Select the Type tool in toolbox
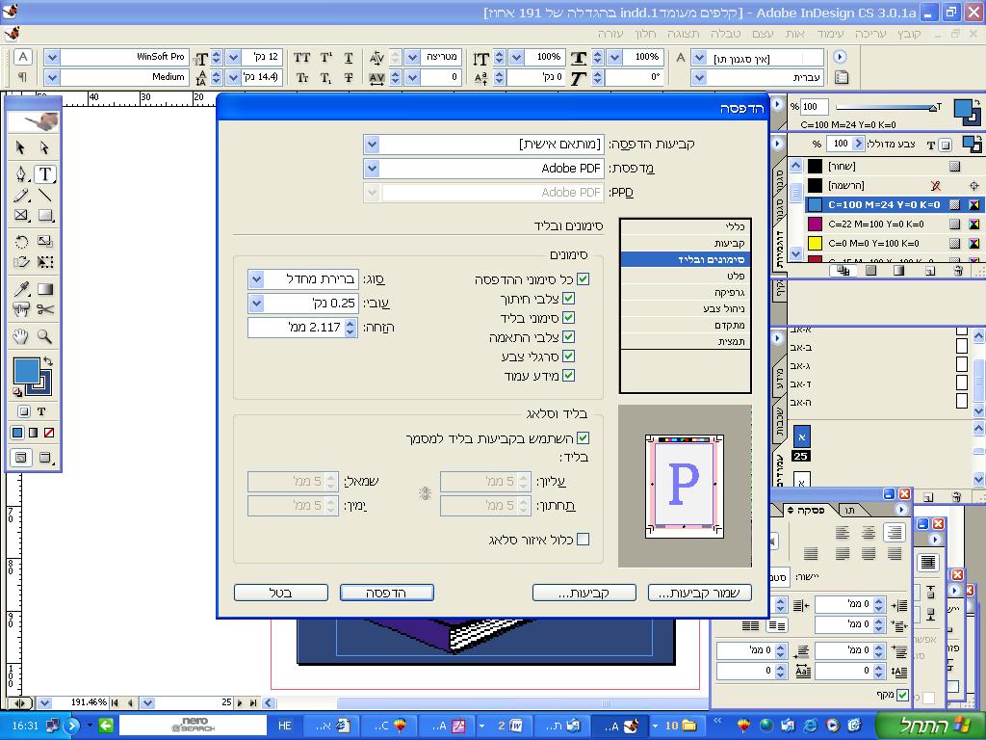The image size is (986, 740). [x=45, y=174]
